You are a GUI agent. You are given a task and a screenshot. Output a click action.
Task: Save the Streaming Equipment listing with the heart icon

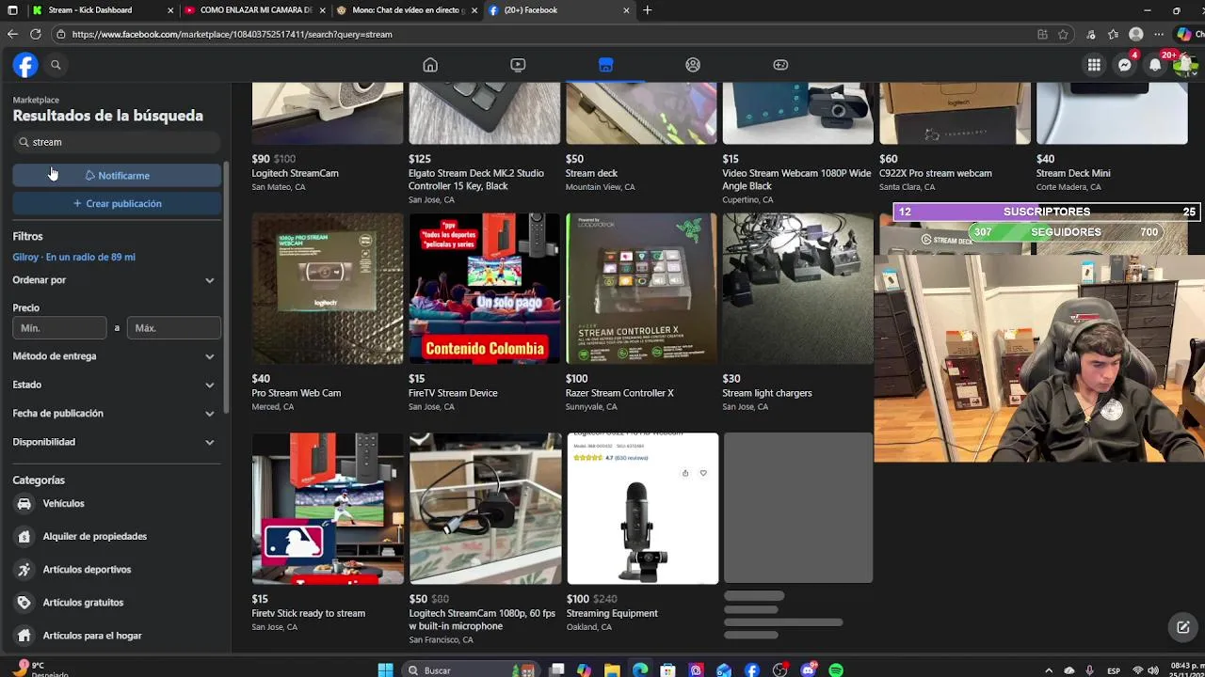(703, 473)
